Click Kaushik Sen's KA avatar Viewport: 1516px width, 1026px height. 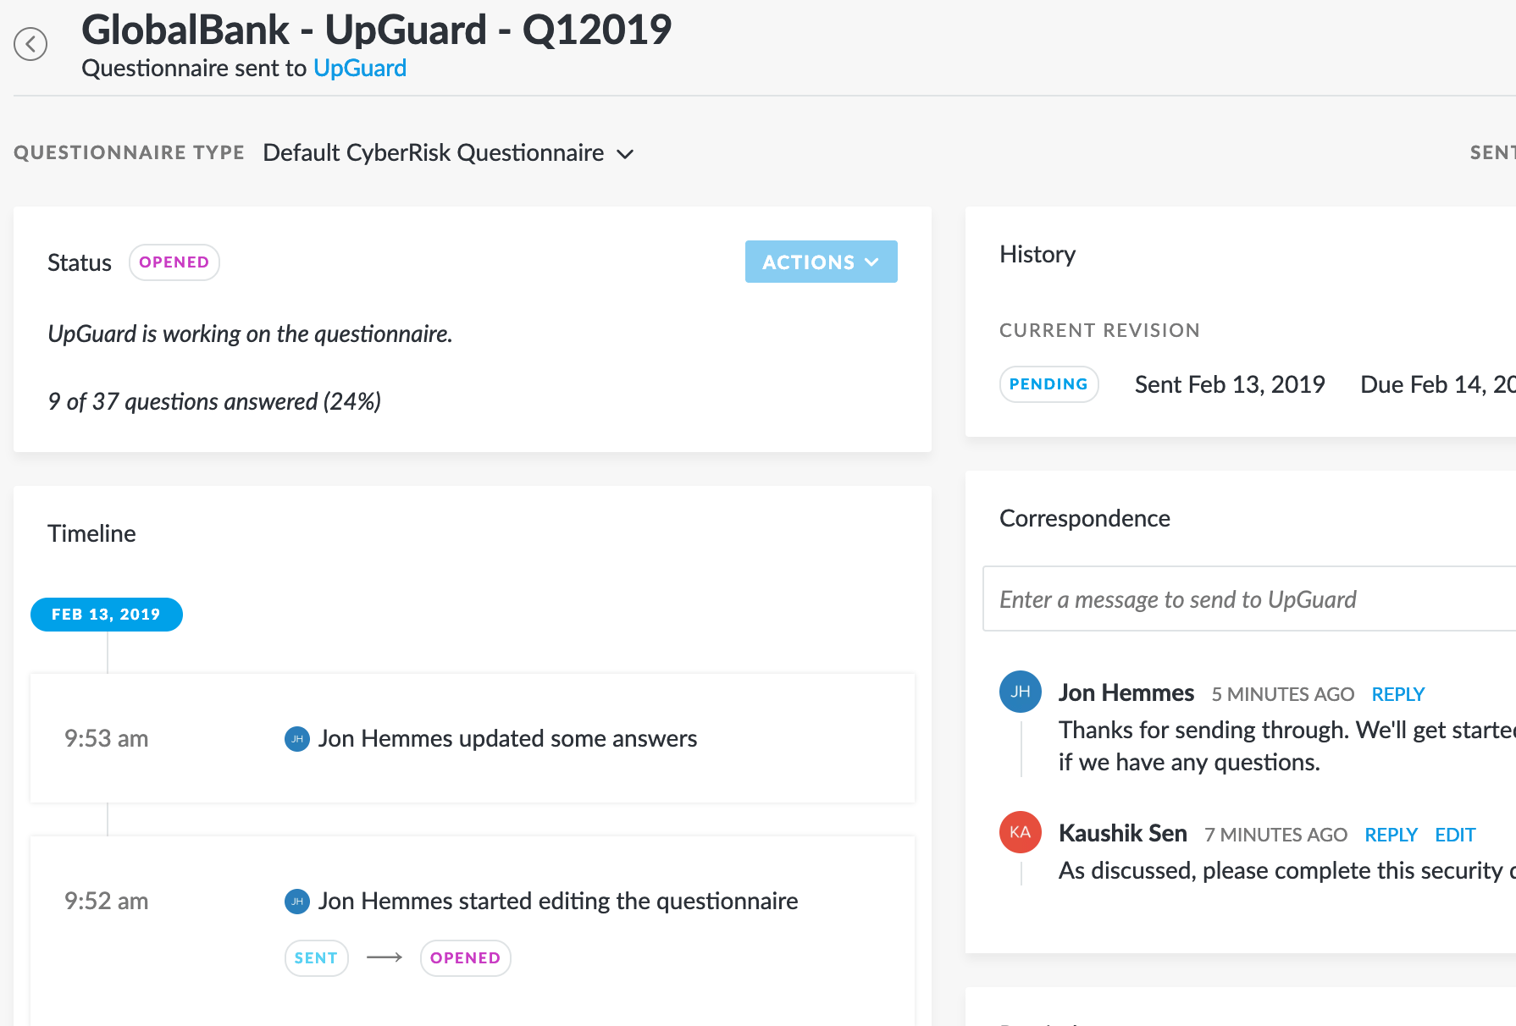click(x=1021, y=832)
